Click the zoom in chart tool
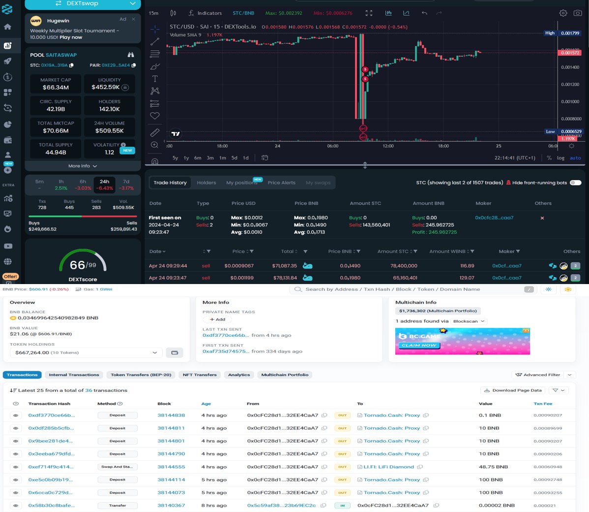Screen dimensions: 589x512 [154, 145]
